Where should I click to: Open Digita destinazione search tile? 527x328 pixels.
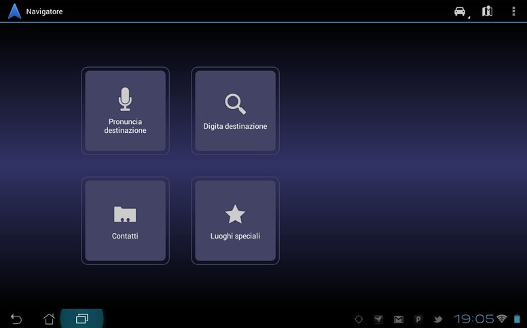pos(235,110)
